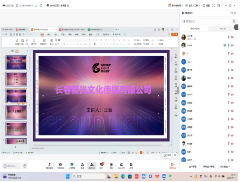Toggle the camera video button on
The image size is (240, 182).
click(61, 166)
